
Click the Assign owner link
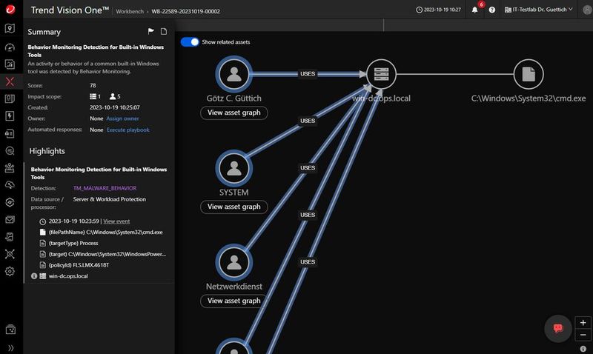pos(122,118)
